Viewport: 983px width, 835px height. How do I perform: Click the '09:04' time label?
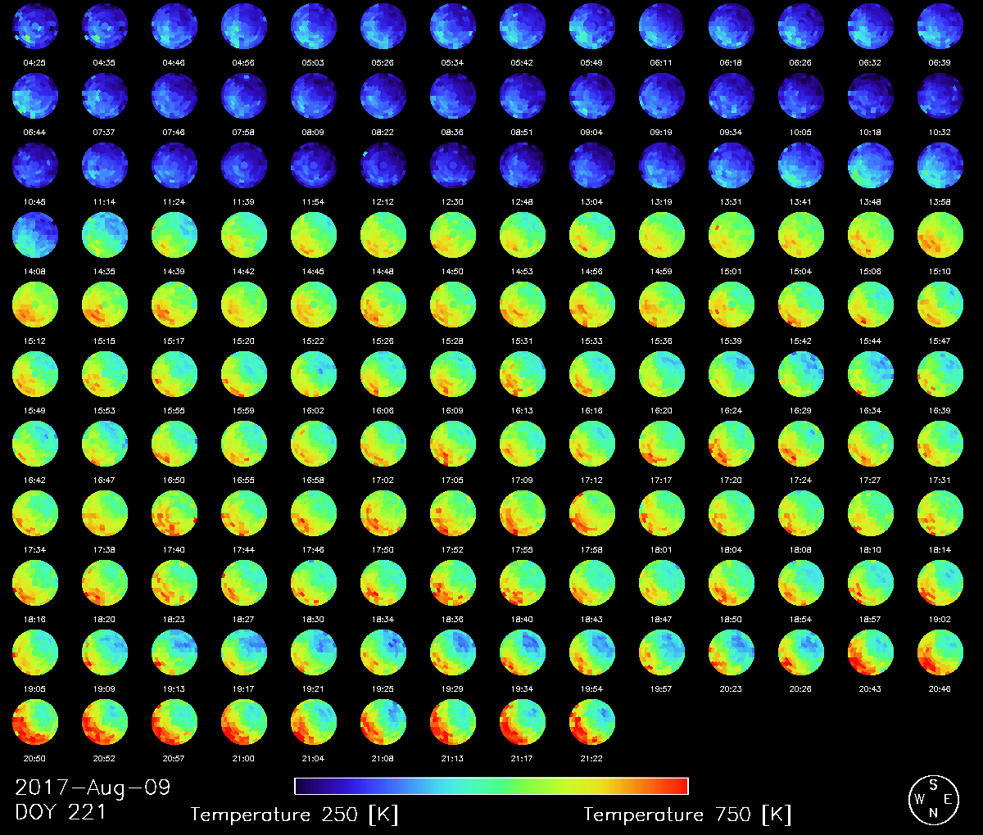point(591,133)
